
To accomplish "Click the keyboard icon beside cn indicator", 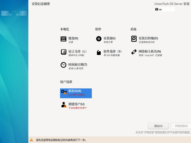I will click(157, 9).
